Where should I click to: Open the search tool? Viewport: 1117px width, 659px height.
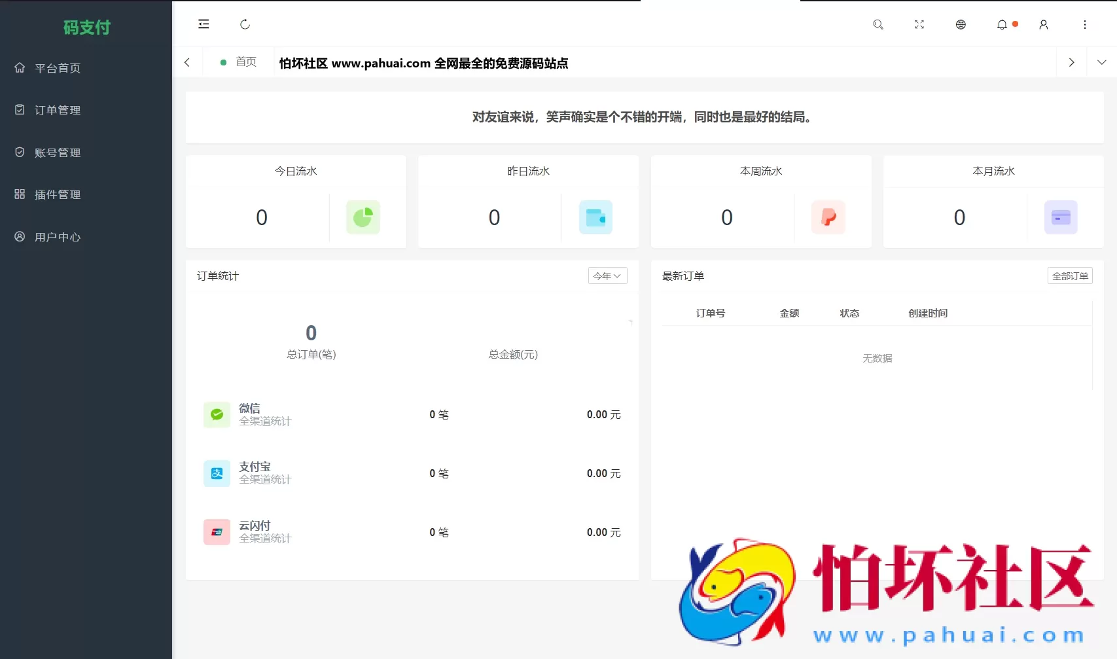click(878, 24)
